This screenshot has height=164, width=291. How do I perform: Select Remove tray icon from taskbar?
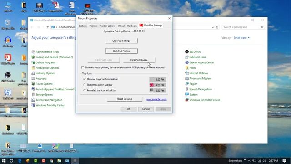85,79
